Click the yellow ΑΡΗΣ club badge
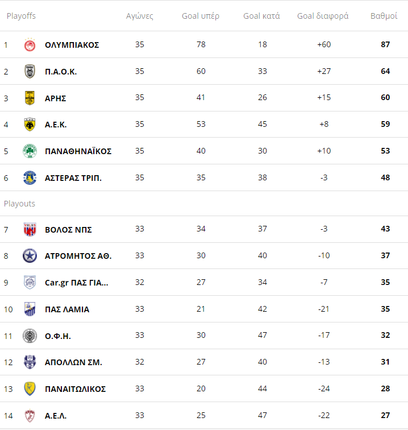 pyautogui.click(x=30, y=98)
